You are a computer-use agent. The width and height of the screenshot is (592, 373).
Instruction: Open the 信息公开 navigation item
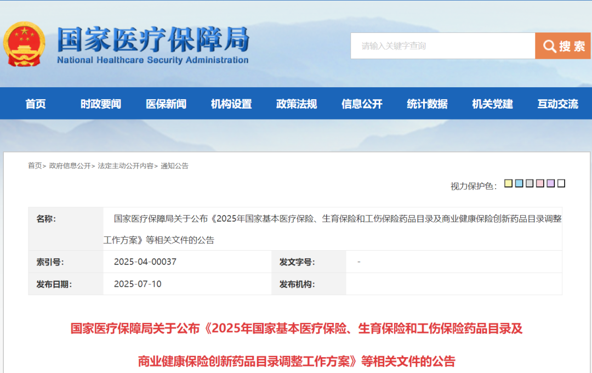tap(362, 104)
